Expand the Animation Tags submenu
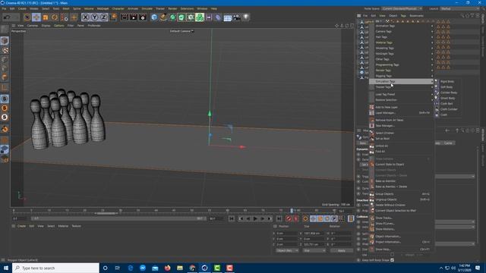 (401, 26)
